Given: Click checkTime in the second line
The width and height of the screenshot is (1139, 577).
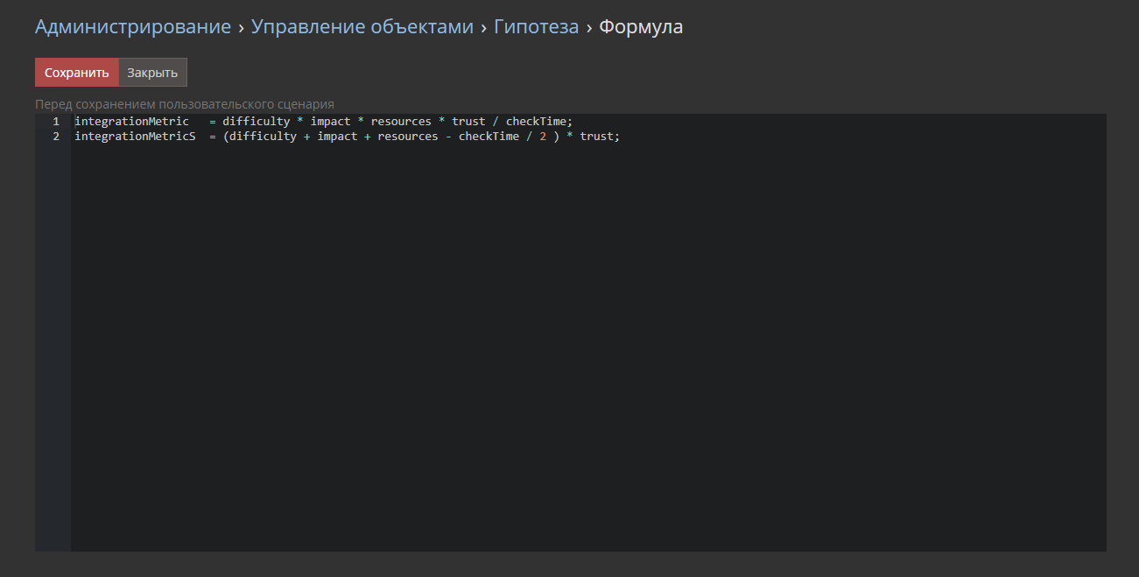Looking at the screenshot, I should [489, 137].
